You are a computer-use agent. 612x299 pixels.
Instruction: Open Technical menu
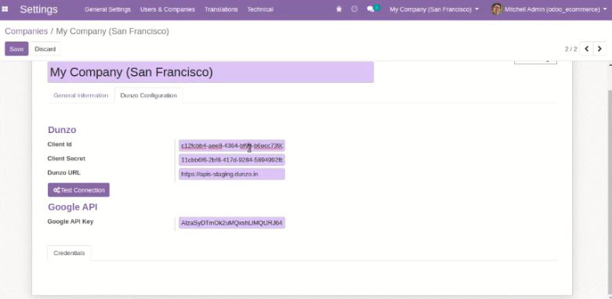(x=260, y=9)
